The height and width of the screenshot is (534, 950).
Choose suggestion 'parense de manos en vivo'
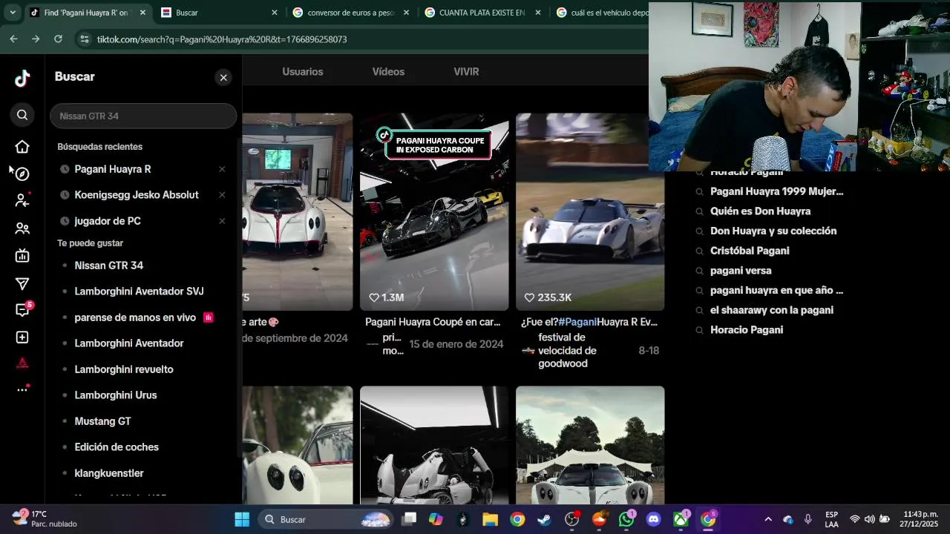coord(135,317)
